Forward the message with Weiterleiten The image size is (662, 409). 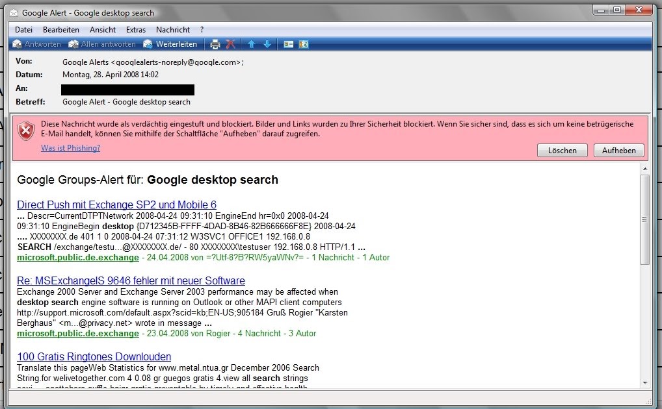(x=170, y=44)
